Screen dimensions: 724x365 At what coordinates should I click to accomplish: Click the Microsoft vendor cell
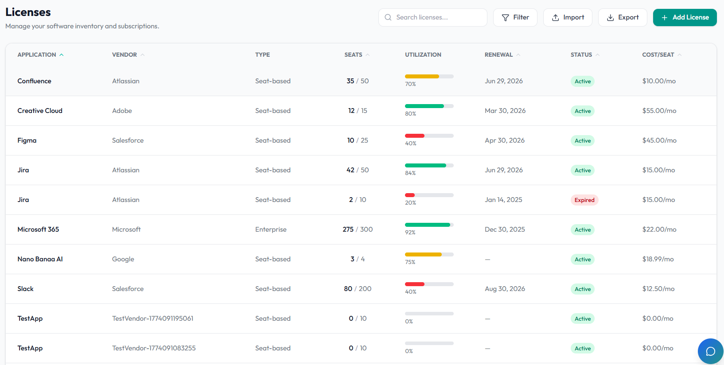[126, 229]
